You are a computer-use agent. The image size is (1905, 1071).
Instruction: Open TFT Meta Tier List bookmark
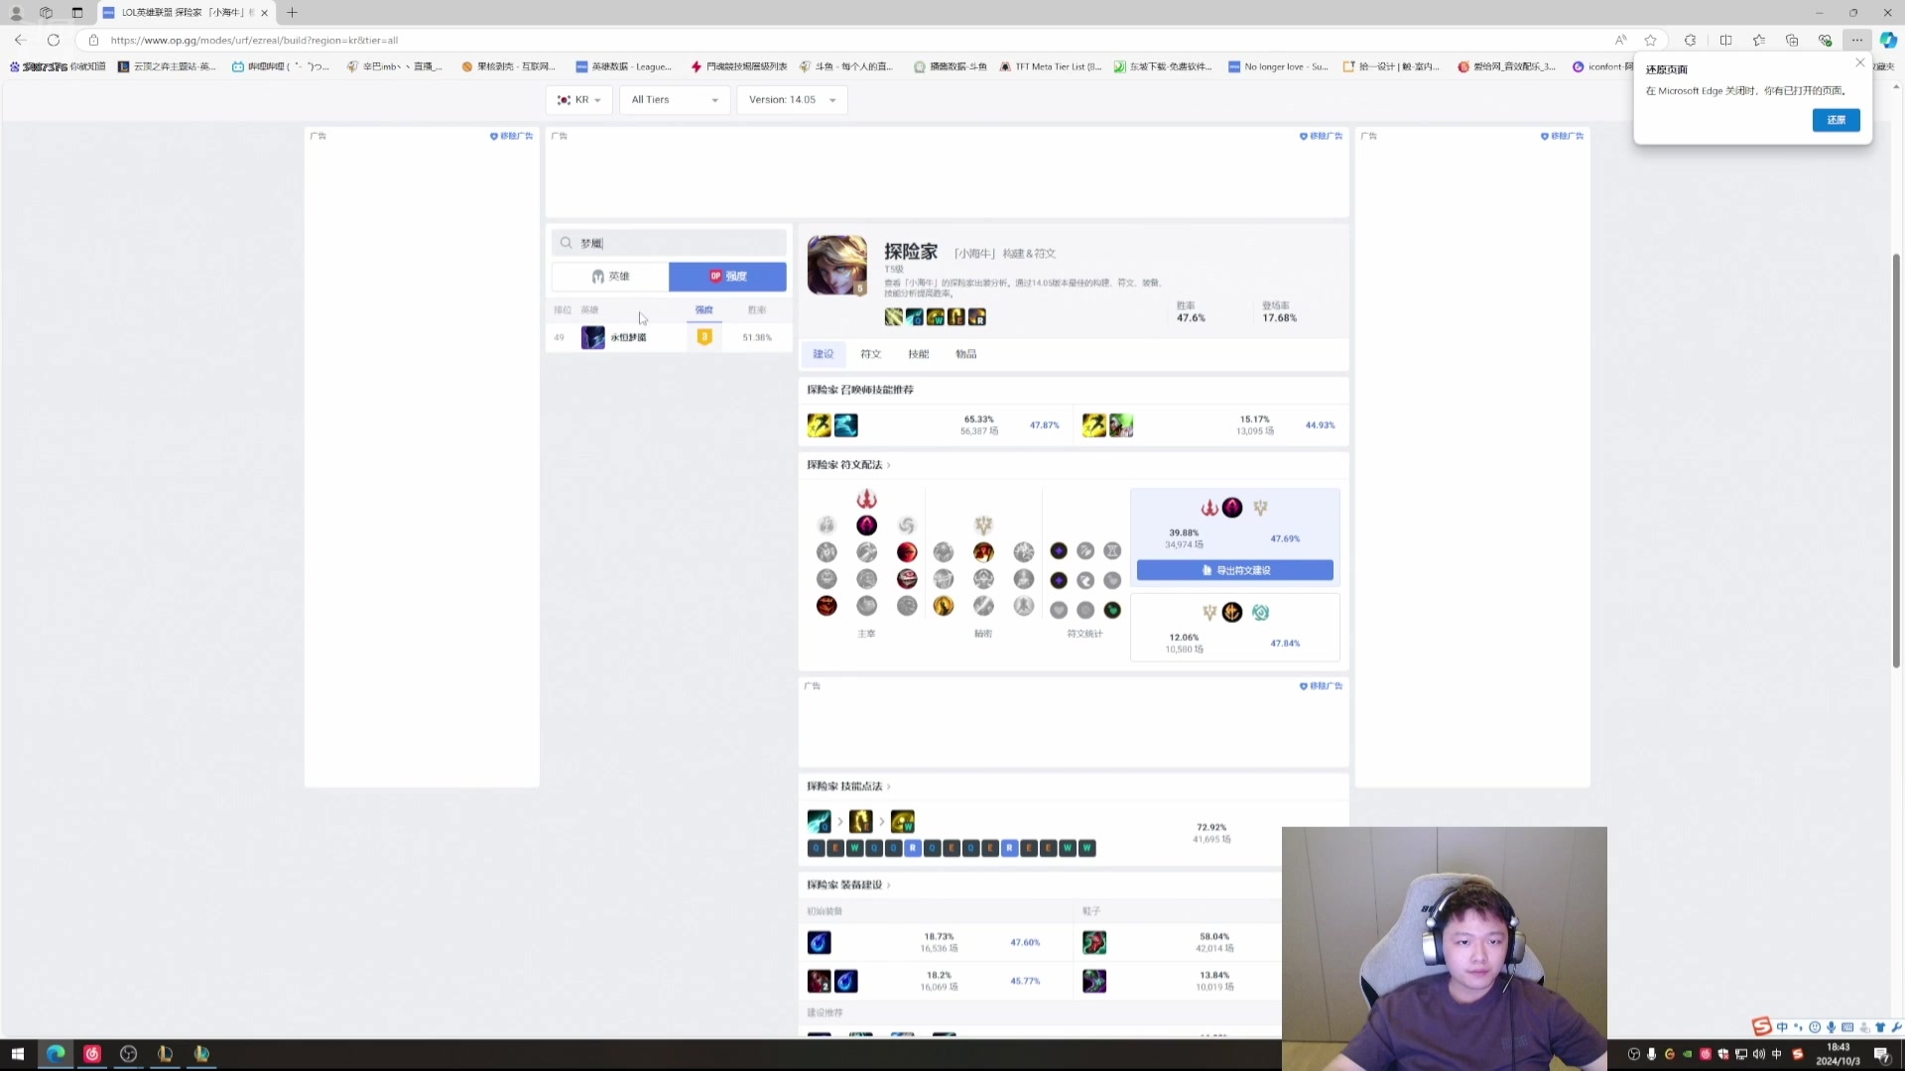[x=1050, y=66]
